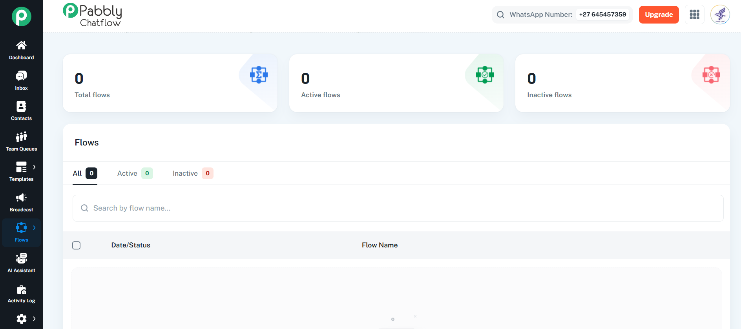Open AI Assistant from sidebar

[21, 263]
